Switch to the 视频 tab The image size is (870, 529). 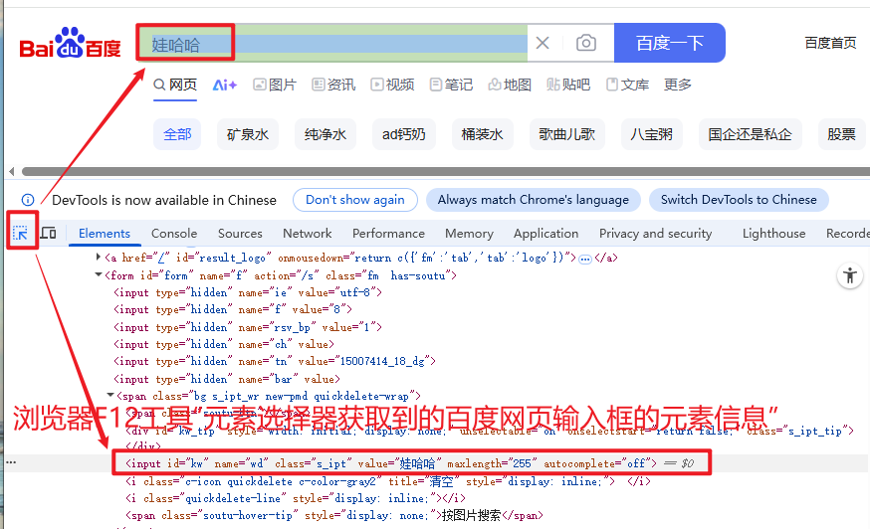392,85
